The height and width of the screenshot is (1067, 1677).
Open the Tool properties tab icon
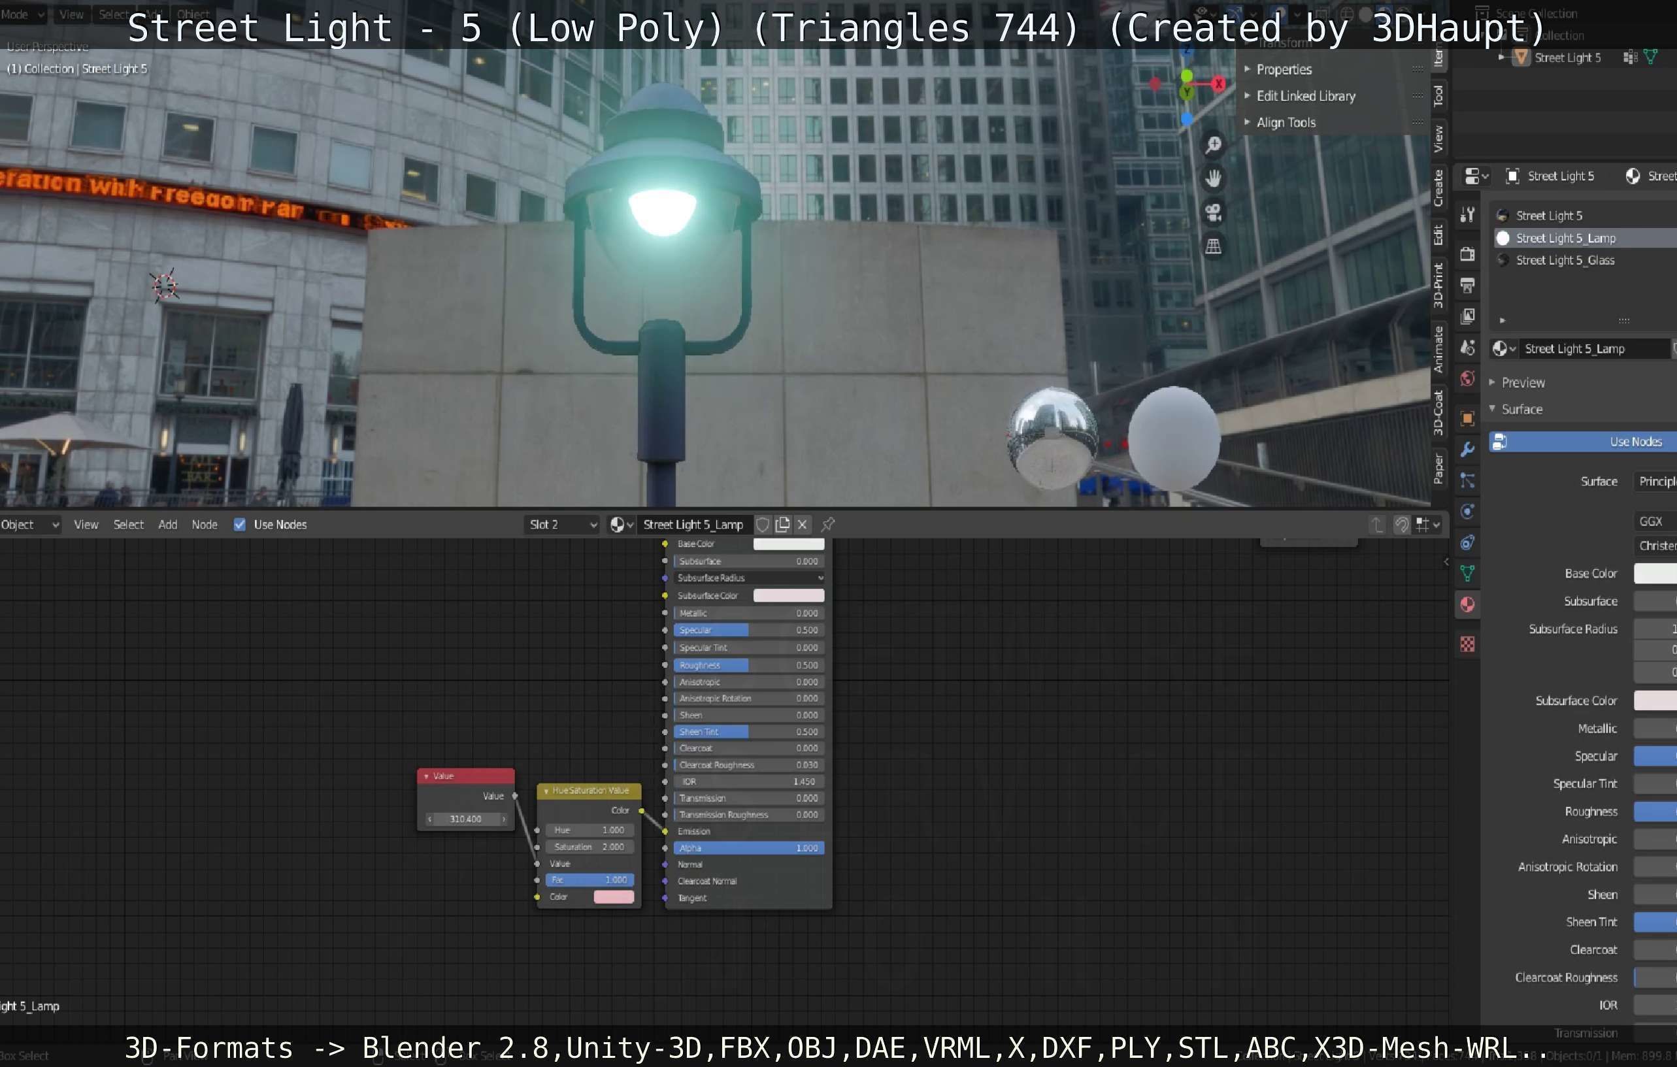1467,214
